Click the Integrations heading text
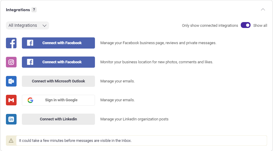 click(18, 10)
